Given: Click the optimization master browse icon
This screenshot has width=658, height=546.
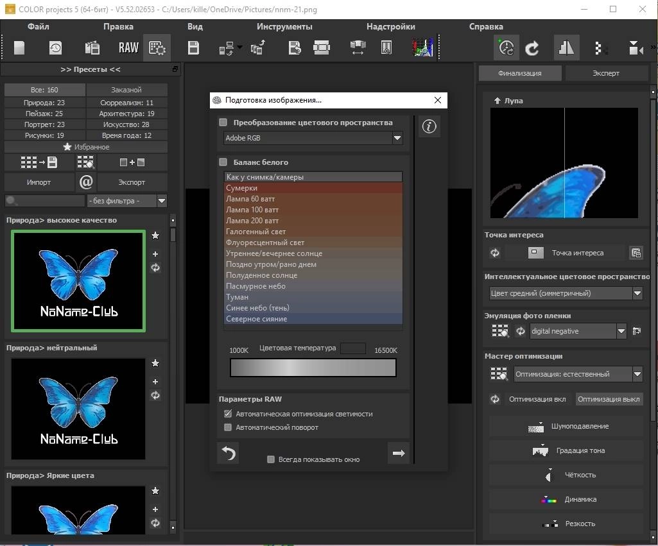Looking at the screenshot, I should (499, 374).
